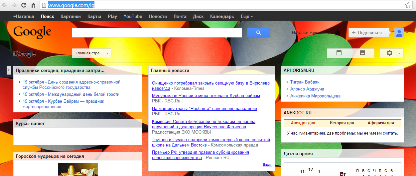Reload the page
The image size is (416, 176).
(x=24, y=5)
